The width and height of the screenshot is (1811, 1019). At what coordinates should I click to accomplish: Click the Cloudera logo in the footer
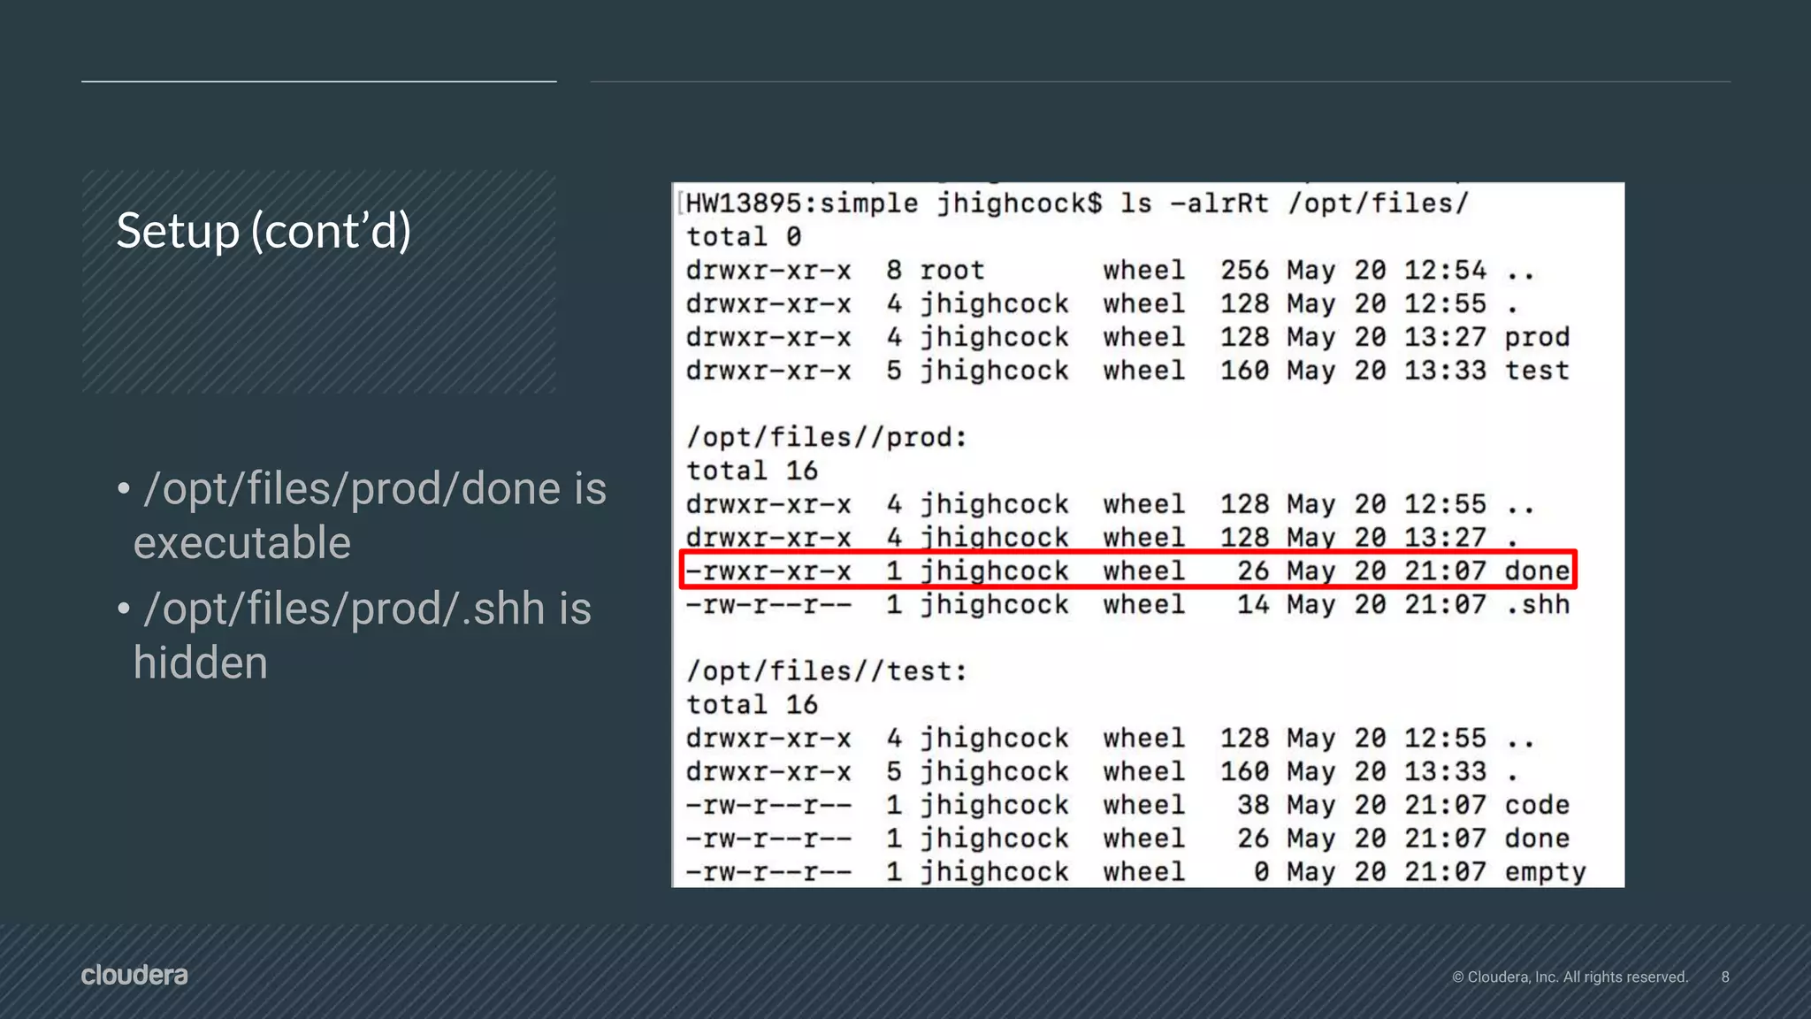tap(134, 975)
